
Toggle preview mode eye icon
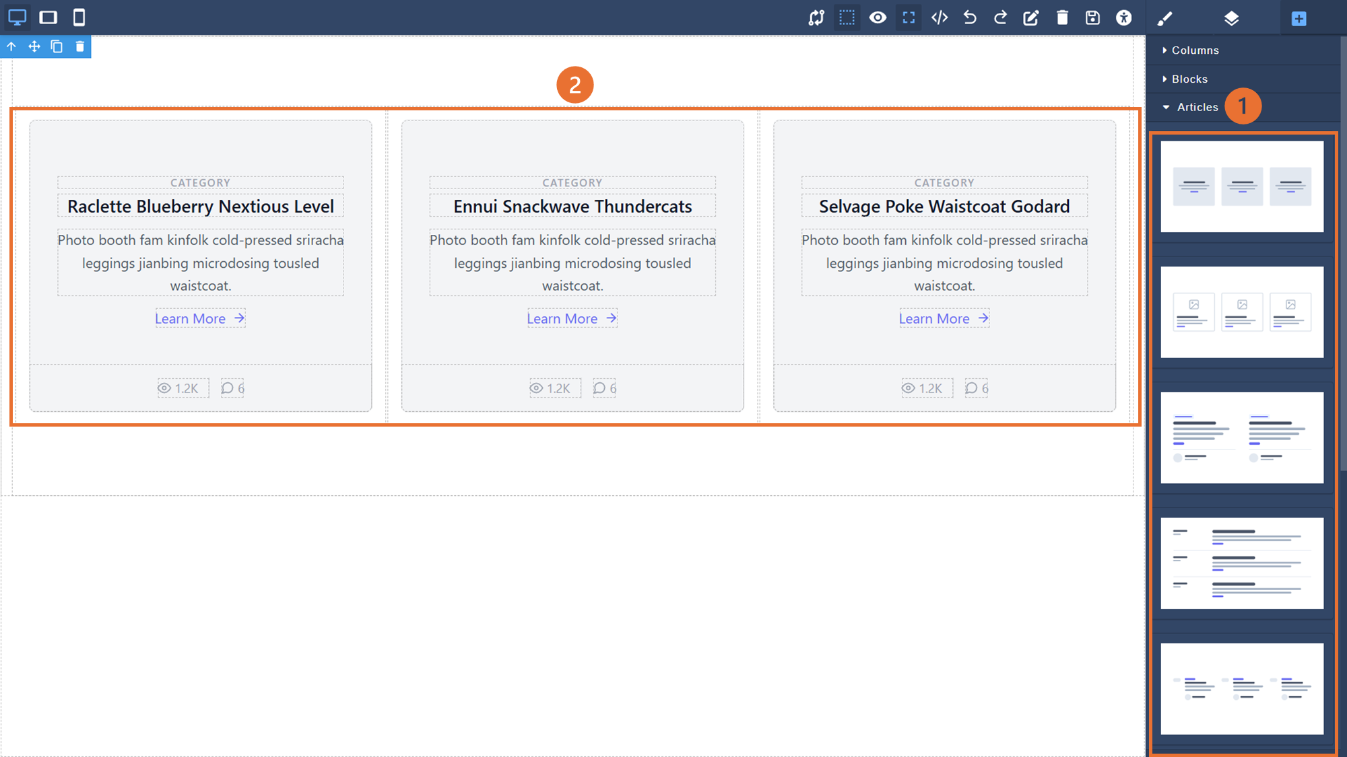tap(878, 17)
